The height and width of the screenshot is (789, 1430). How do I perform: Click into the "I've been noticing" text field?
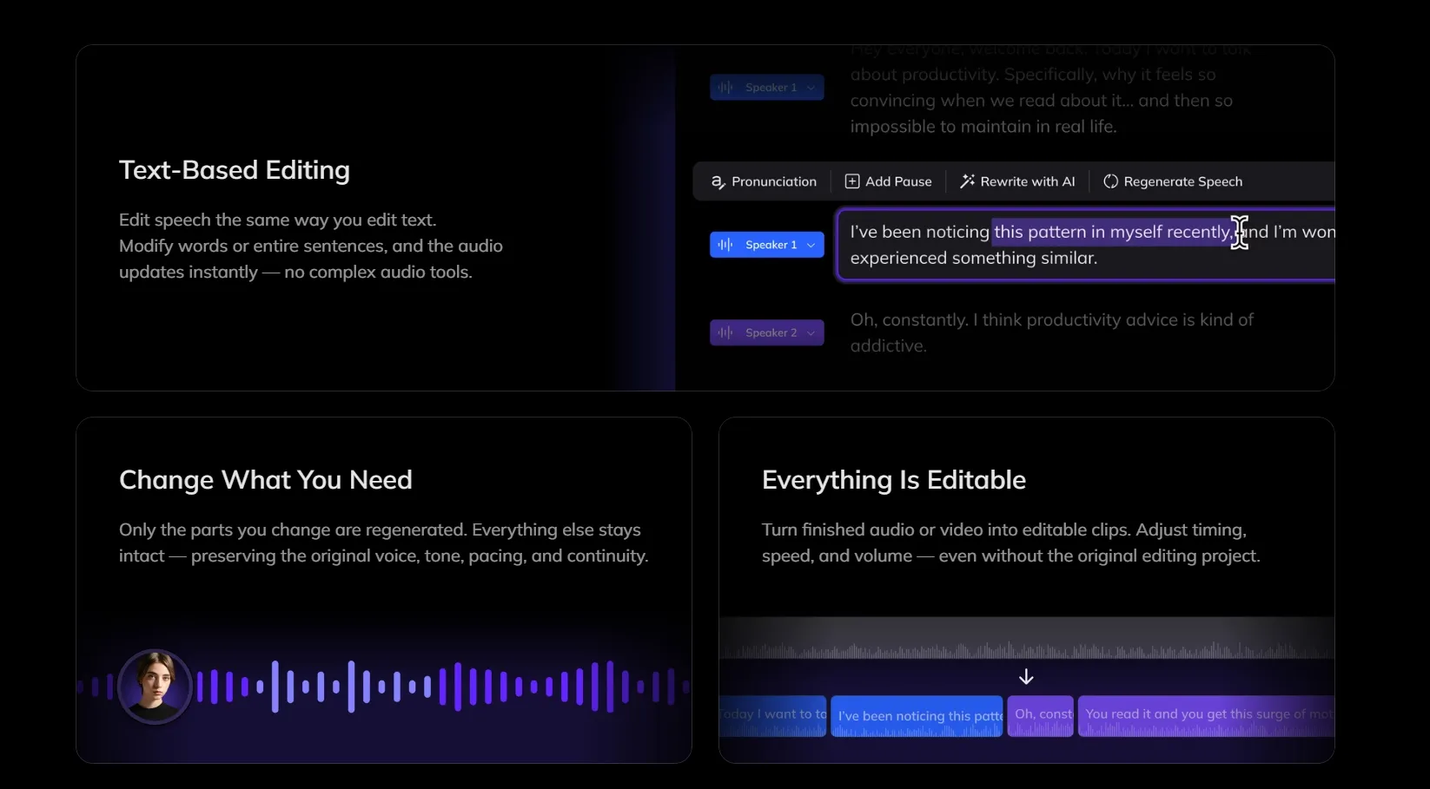tap(1085, 245)
